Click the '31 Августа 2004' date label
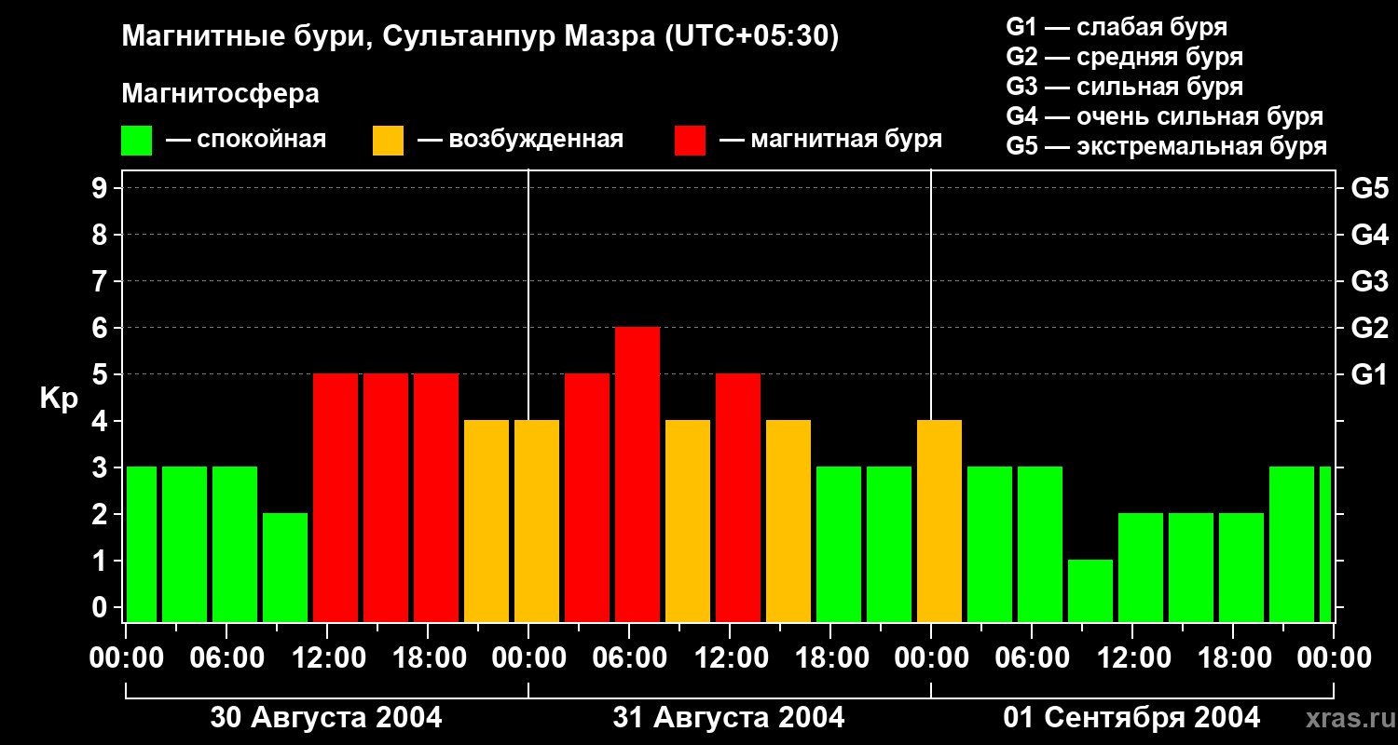The height and width of the screenshot is (745, 1398). pyautogui.click(x=729, y=718)
